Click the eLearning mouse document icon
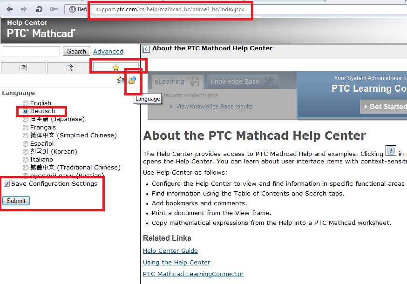The image size is (407, 284). (x=194, y=81)
